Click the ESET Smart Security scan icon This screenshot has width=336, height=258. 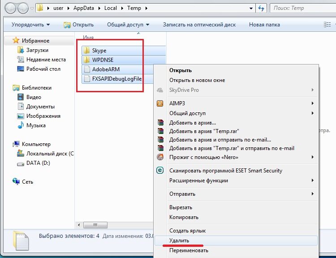coord(160,170)
